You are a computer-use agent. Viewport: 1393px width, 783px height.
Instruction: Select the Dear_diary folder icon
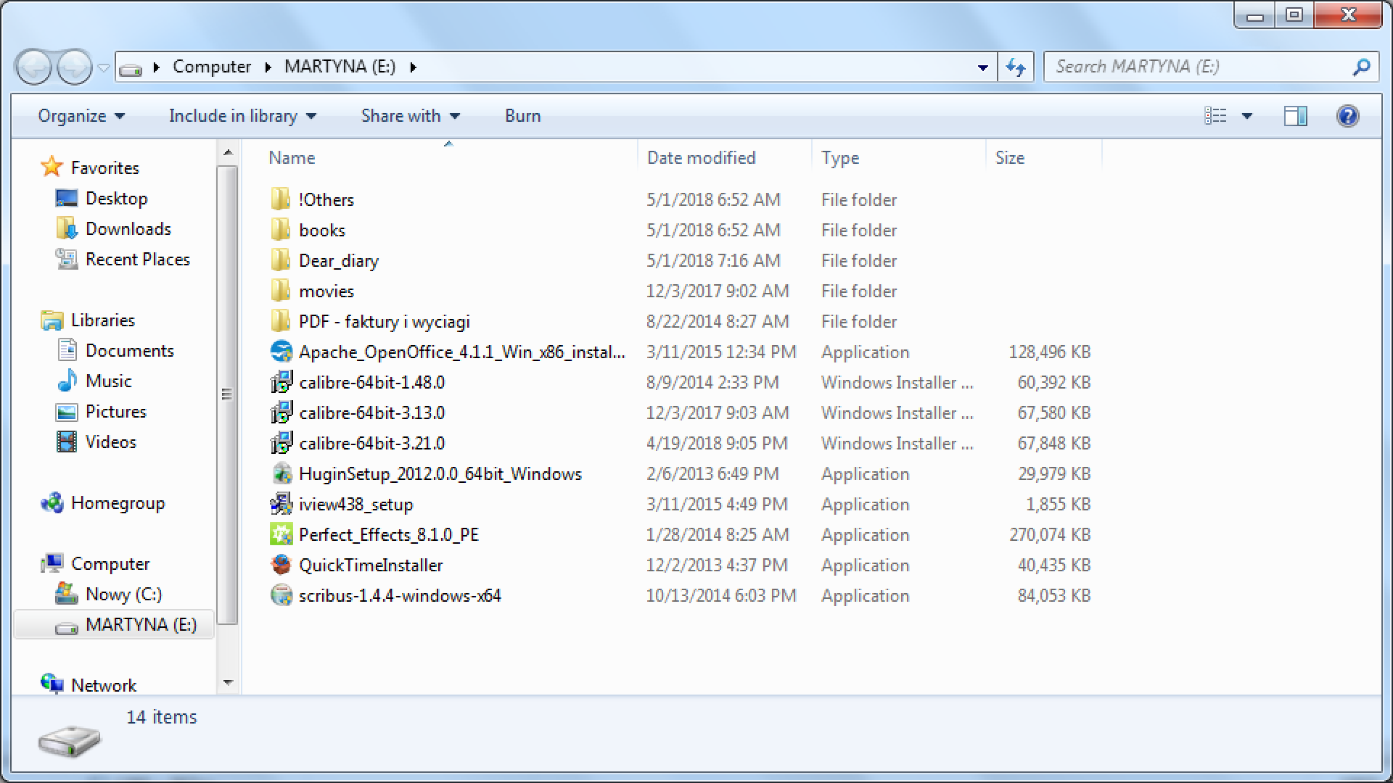point(280,260)
